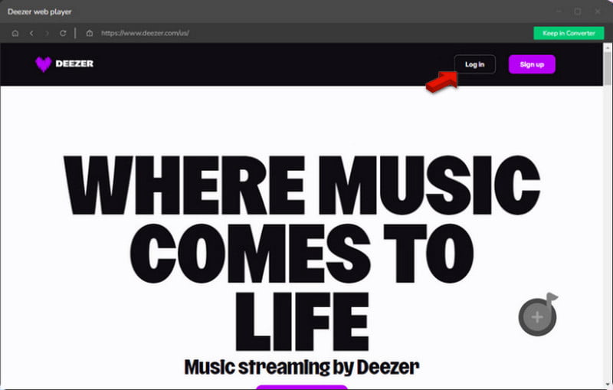Viewport: 613px width, 390px height.
Task: Open the Log in button
Action: coord(474,64)
